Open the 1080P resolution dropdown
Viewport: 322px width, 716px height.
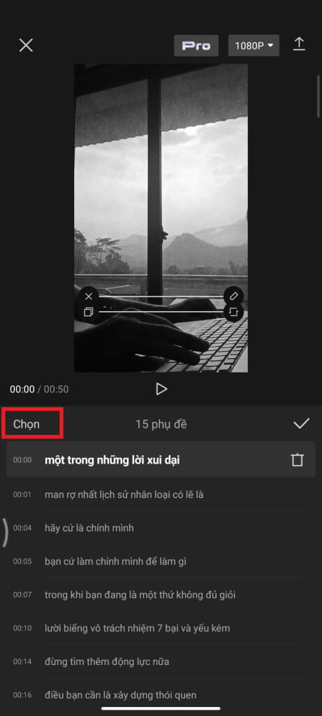coord(254,45)
